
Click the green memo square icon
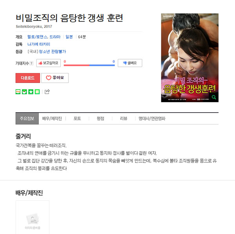point(37,91)
